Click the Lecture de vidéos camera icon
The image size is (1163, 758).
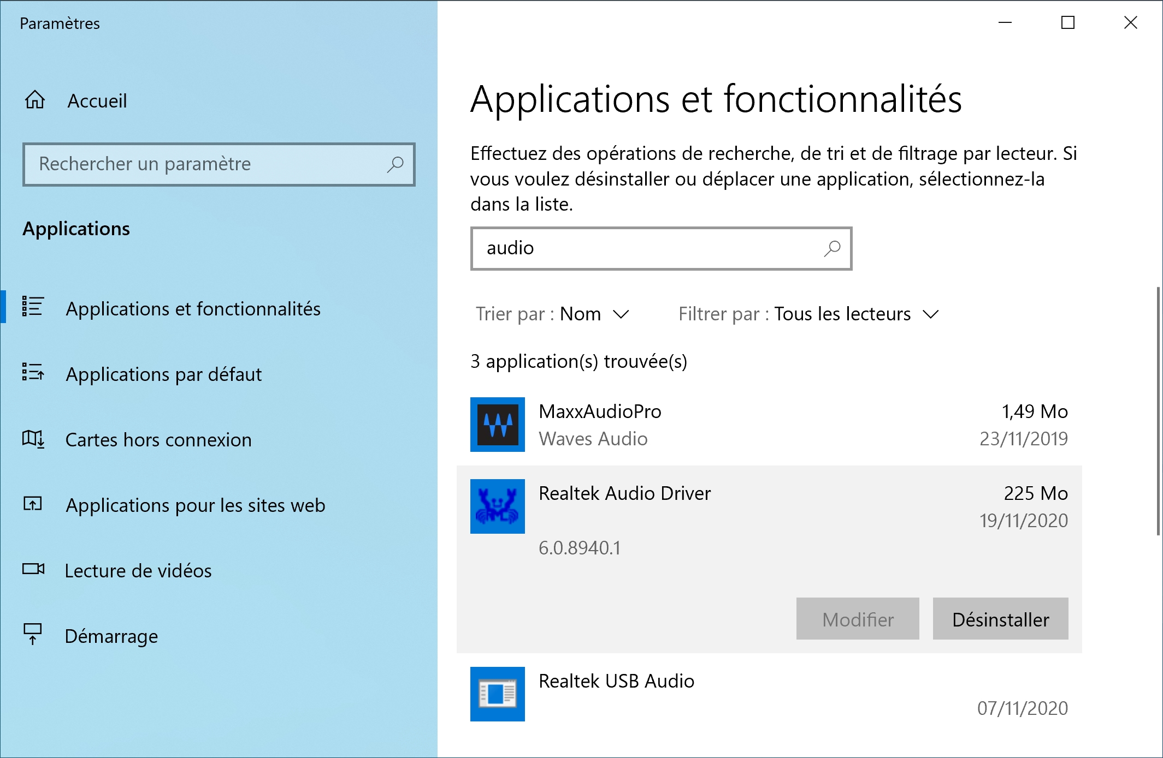(x=33, y=569)
